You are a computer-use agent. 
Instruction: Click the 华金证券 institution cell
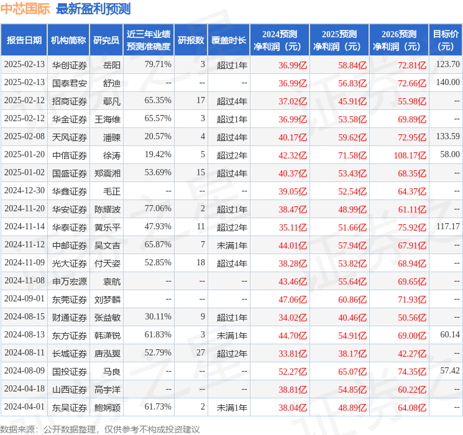point(70,119)
